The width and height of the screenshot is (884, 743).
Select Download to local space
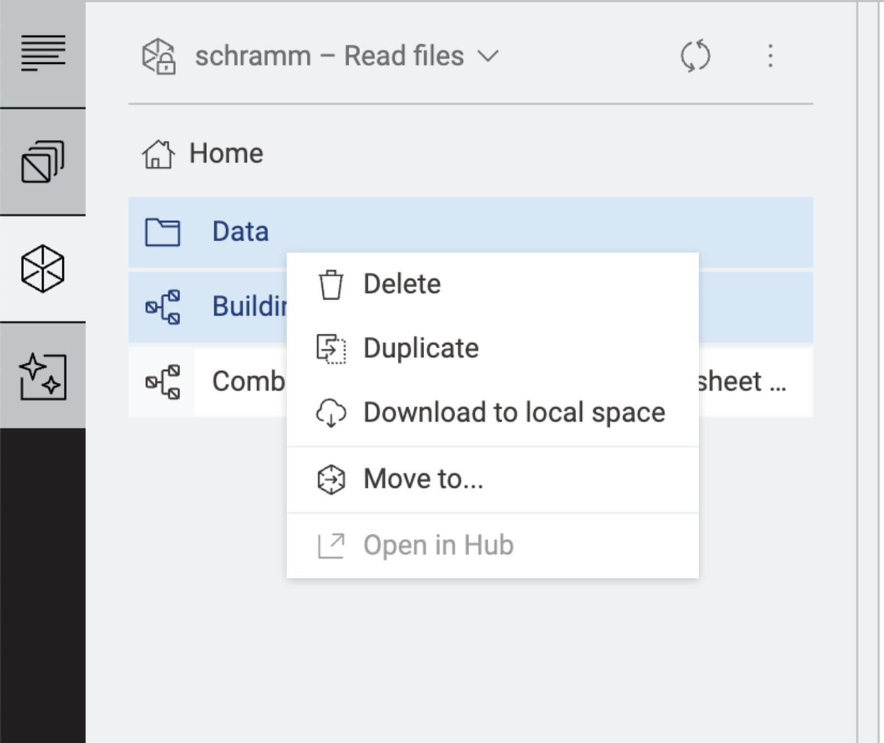pyautogui.click(x=493, y=413)
